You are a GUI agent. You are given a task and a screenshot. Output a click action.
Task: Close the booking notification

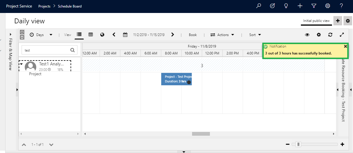click(346, 46)
